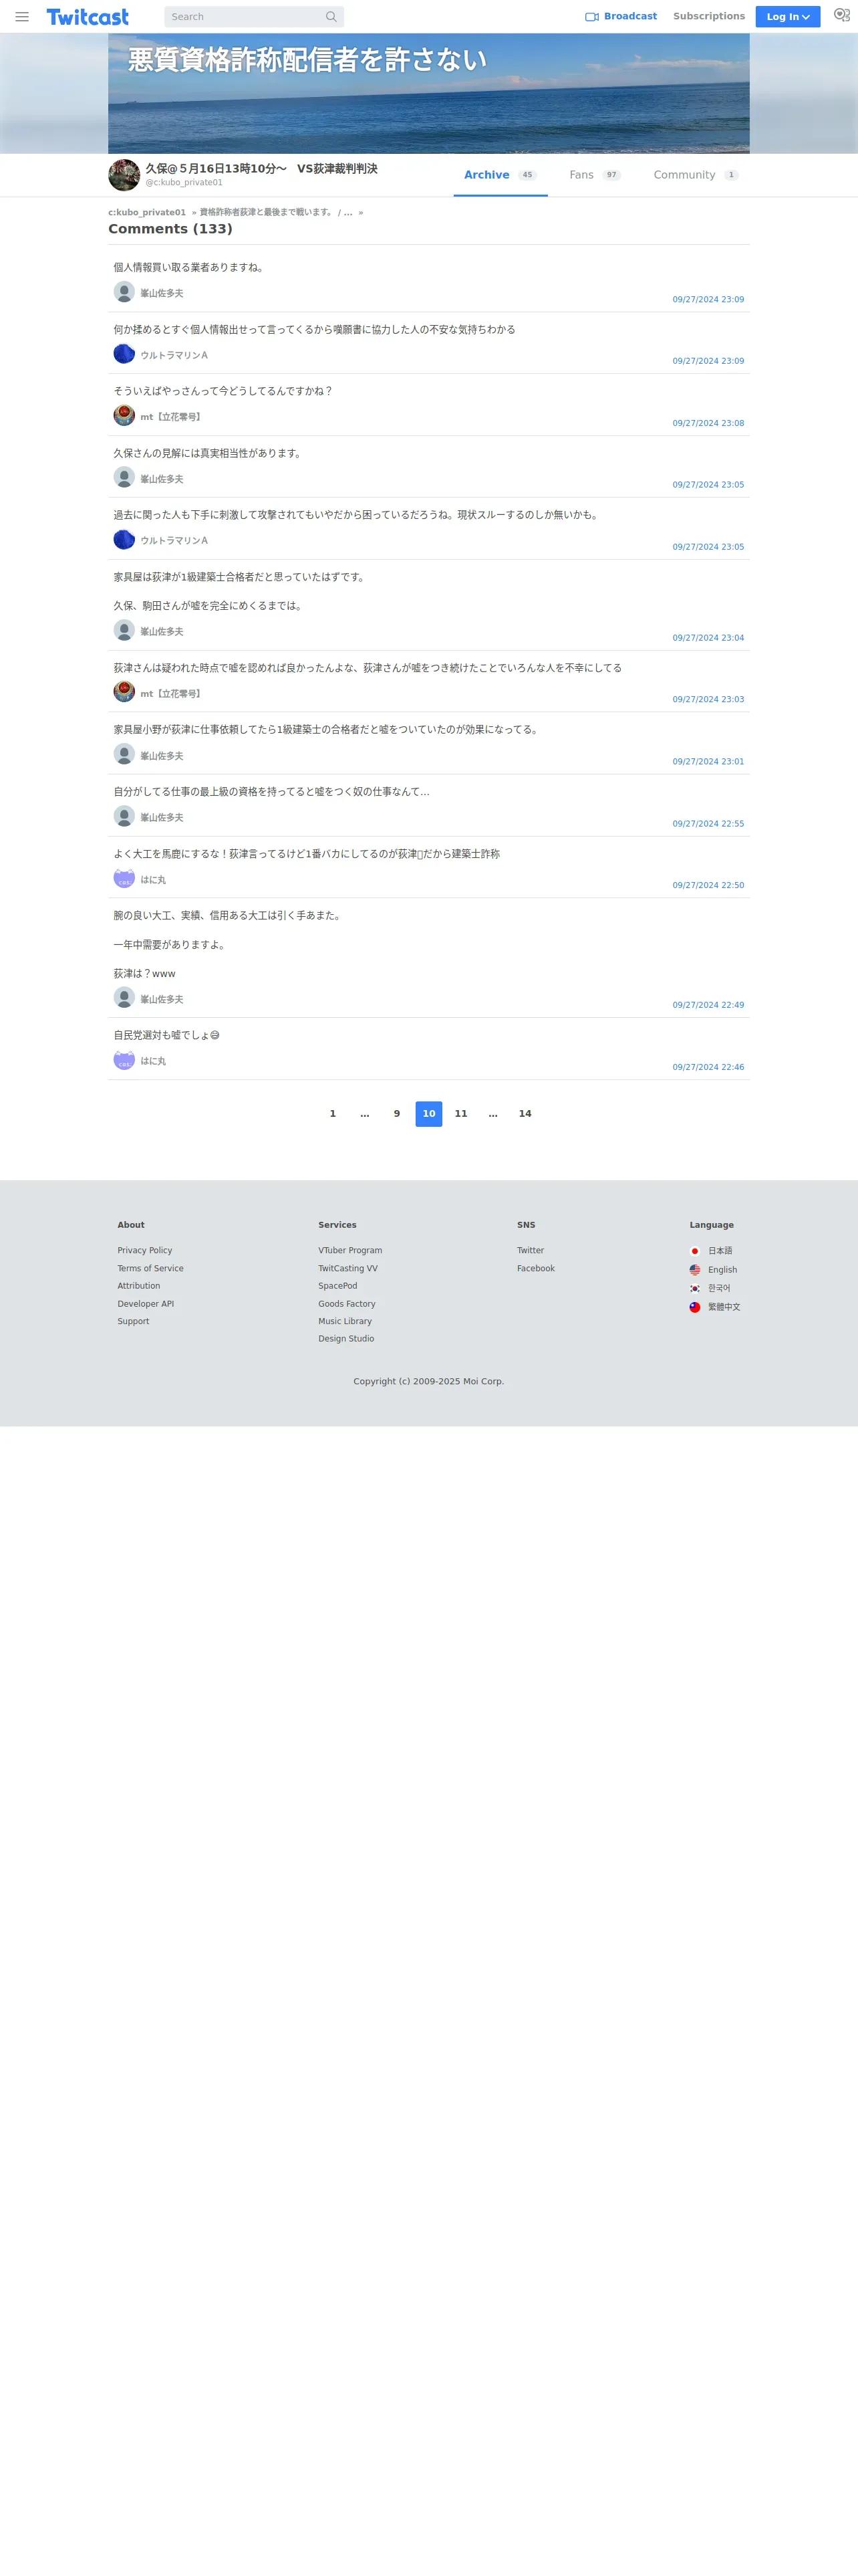Viewport: 858px width, 2576px height.
Task: Click 峯山佐多夫 avatar on 22:55 comment
Action: [124, 816]
